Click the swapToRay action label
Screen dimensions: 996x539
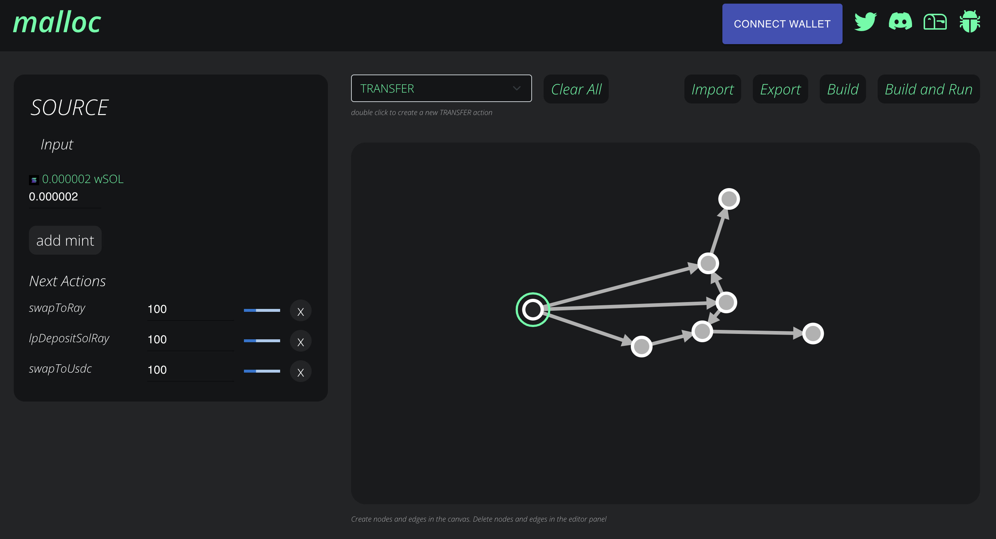(x=57, y=308)
